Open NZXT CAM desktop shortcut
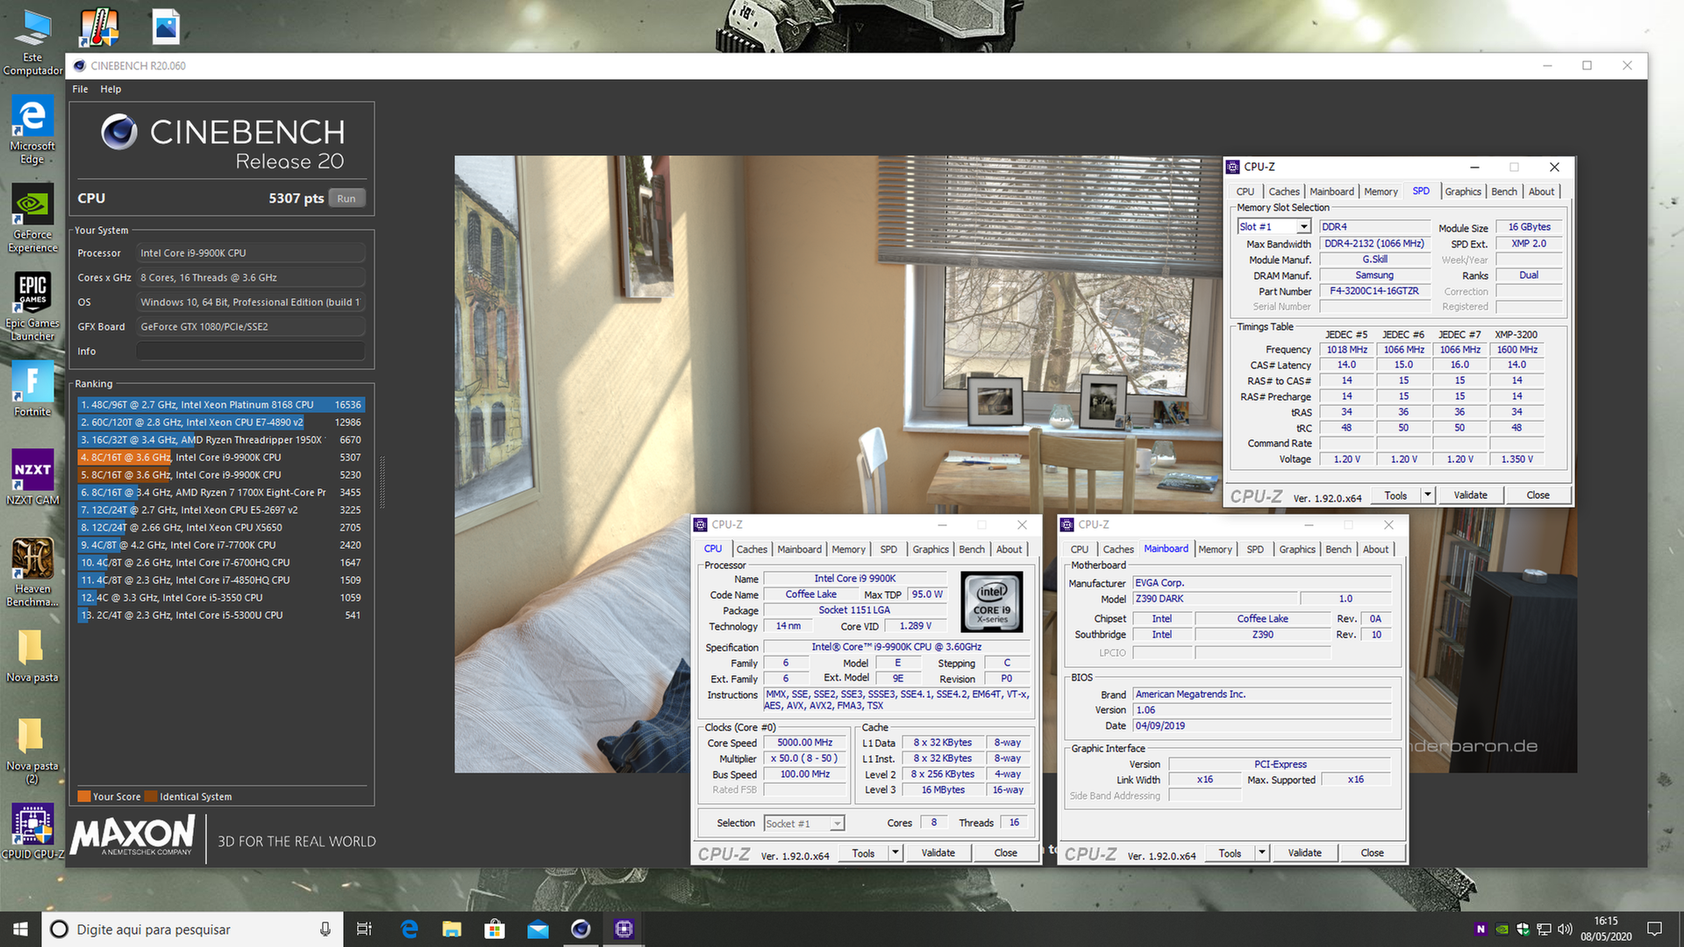 pyautogui.click(x=32, y=477)
